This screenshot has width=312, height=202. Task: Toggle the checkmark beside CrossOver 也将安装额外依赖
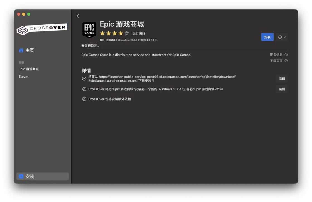tap(84, 99)
